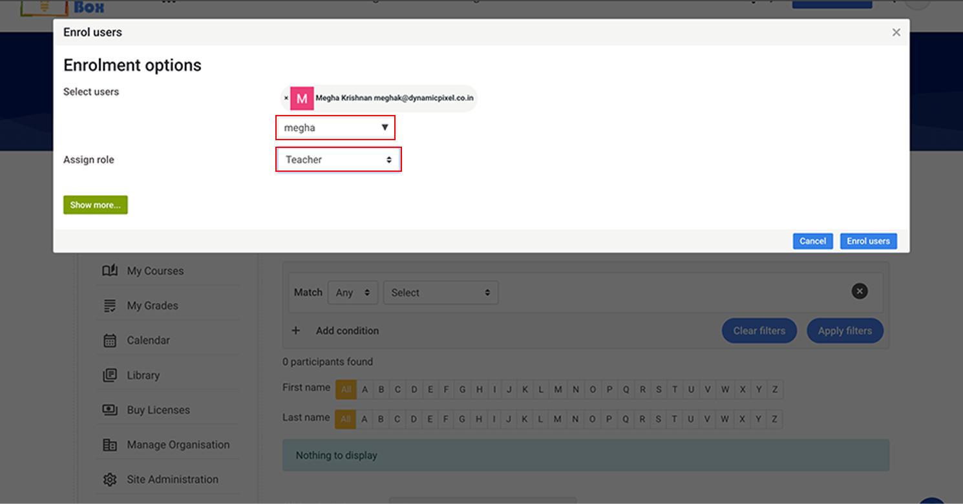Filter Last name by letter Y
The image size is (963, 504).
759,419
